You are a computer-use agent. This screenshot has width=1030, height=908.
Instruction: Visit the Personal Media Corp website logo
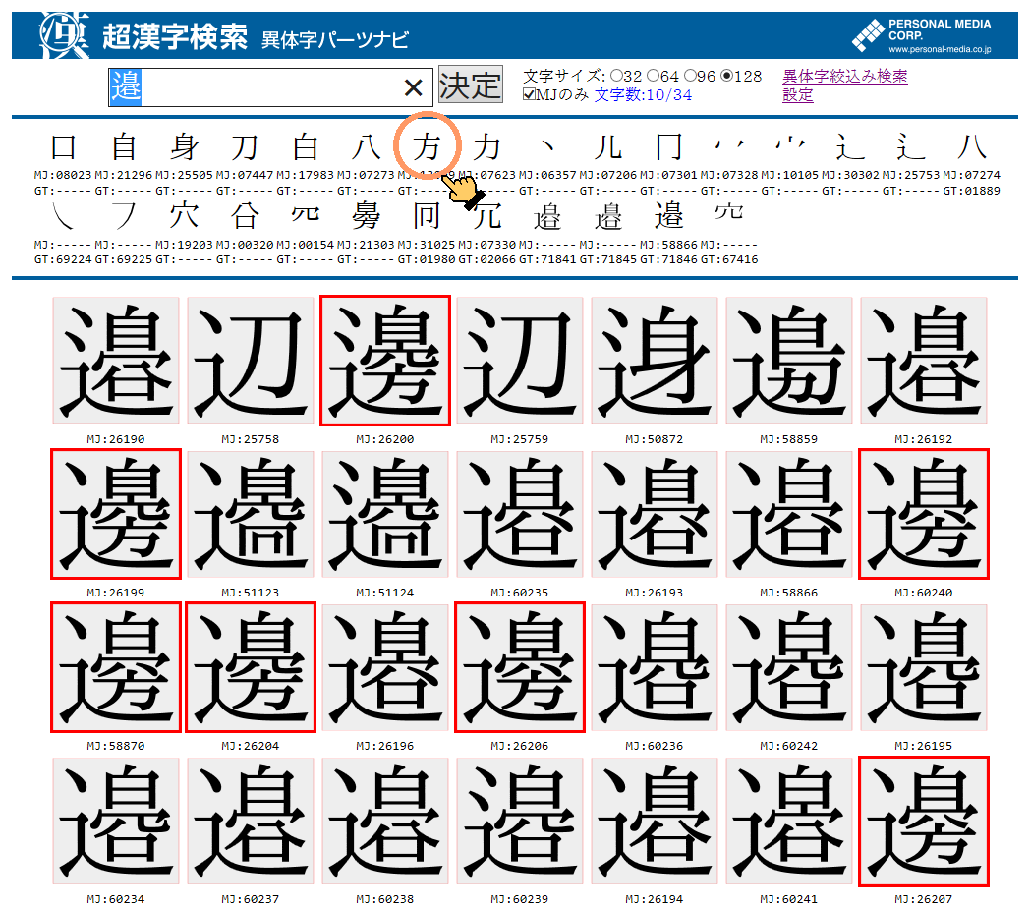[x=929, y=30]
